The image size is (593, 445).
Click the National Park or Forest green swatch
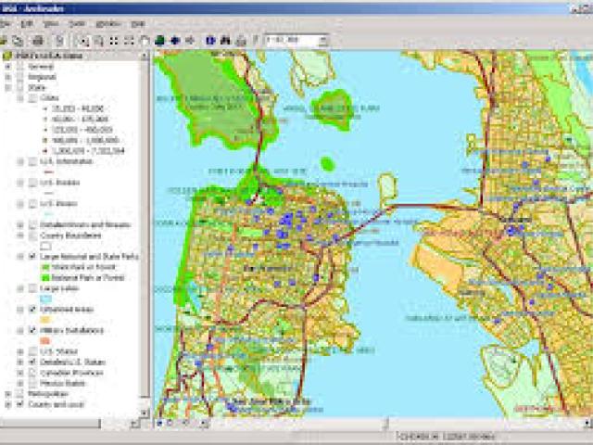(x=45, y=278)
